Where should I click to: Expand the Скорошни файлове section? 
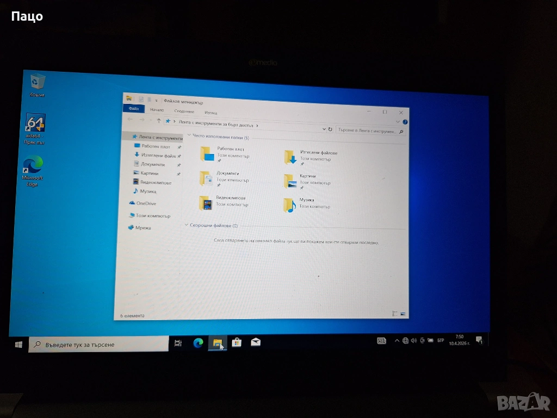point(187,225)
